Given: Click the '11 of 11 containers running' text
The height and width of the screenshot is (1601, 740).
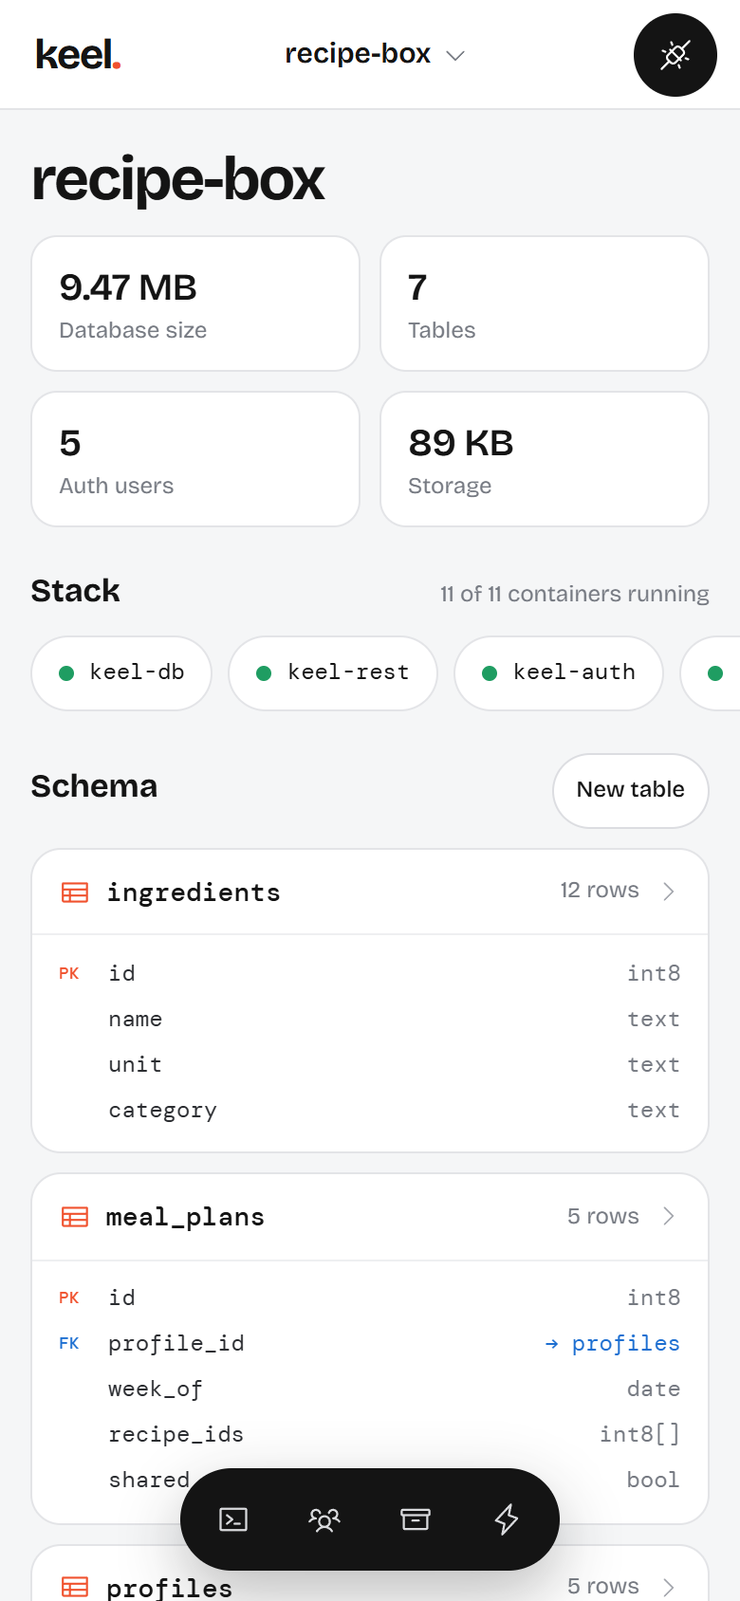Looking at the screenshot, I should click(x=574, y=594).
